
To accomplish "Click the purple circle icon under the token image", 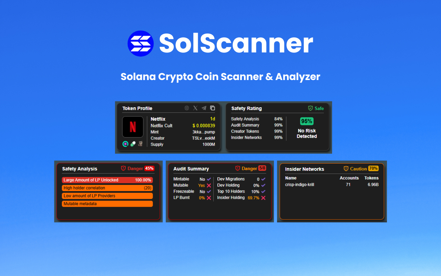I will pos(125,144).
